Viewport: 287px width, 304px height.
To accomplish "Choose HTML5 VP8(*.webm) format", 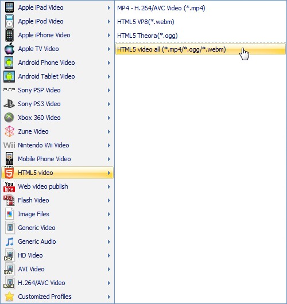I will [200, 22].
